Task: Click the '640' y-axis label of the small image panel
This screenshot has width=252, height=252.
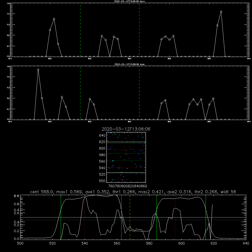Action: click(x=102, y=136)
